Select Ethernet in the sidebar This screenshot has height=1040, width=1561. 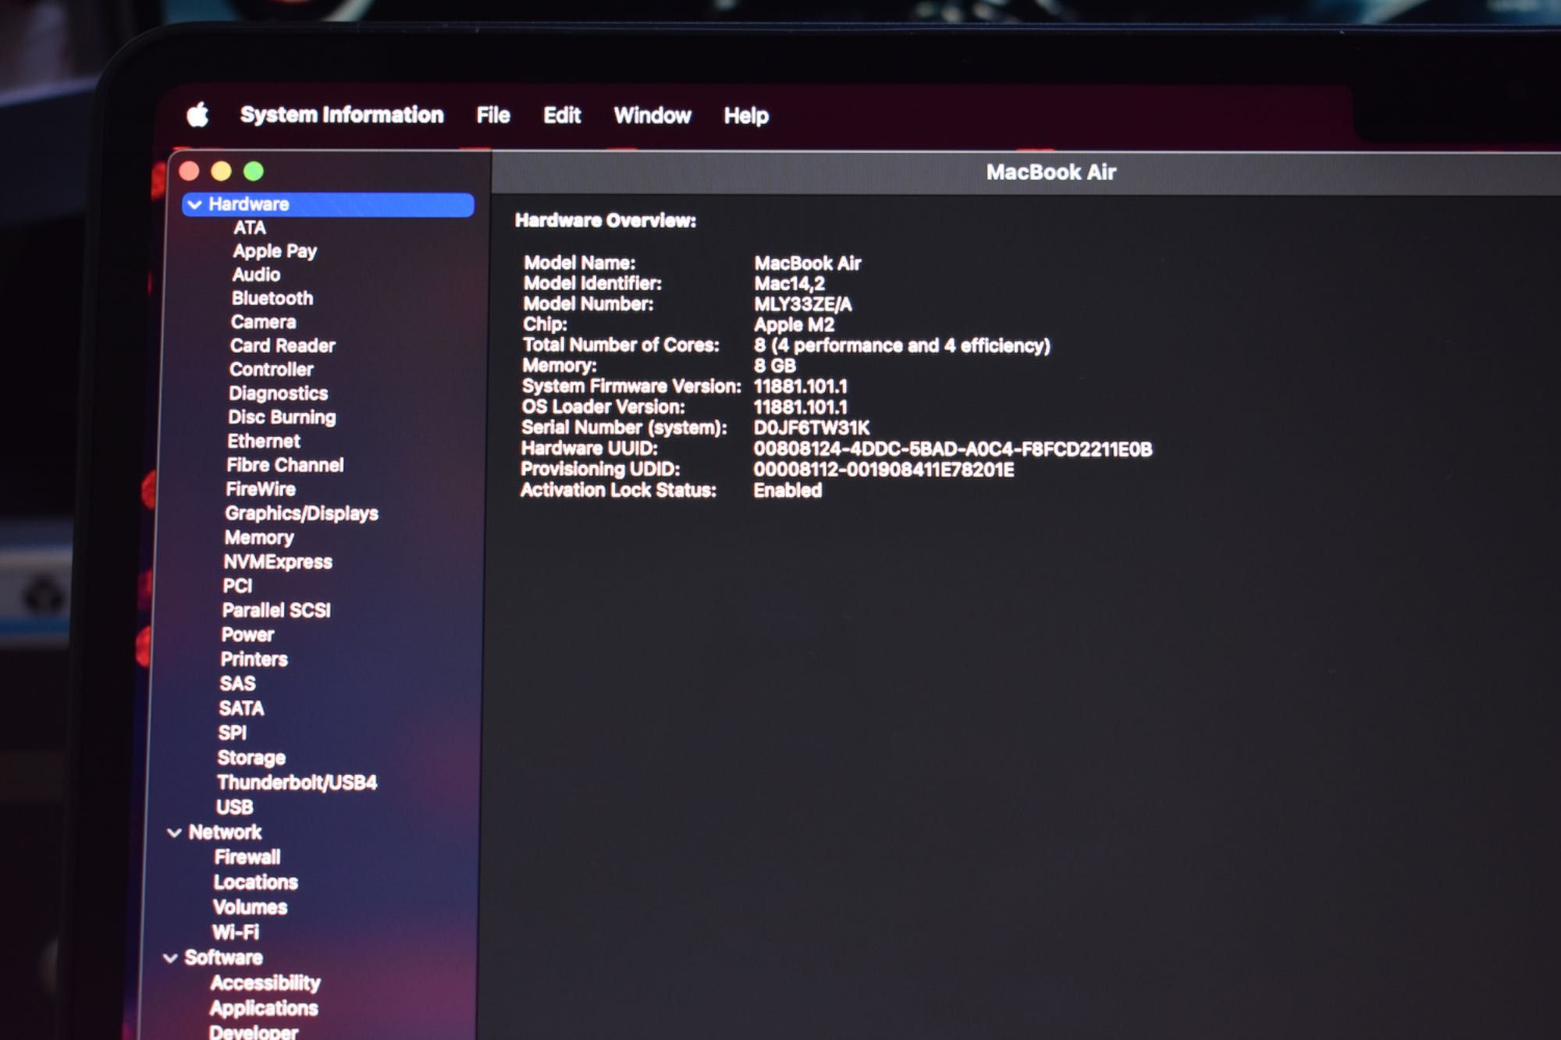[x=264, y=442]
